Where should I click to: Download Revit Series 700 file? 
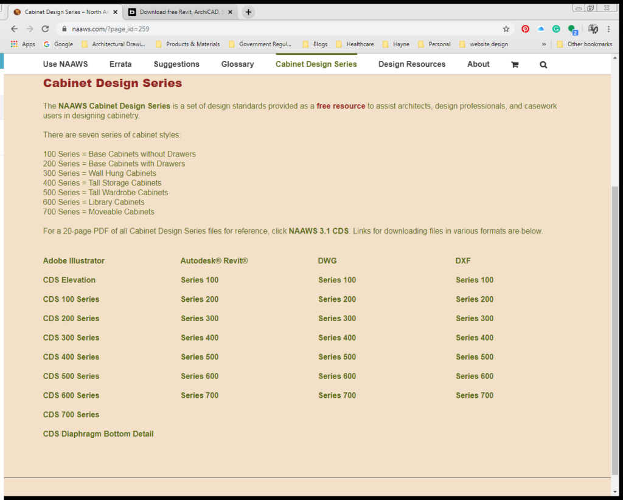[200, 395]
